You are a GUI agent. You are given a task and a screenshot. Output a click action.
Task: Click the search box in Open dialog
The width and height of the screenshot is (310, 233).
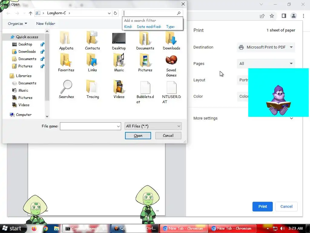(150, 13)
